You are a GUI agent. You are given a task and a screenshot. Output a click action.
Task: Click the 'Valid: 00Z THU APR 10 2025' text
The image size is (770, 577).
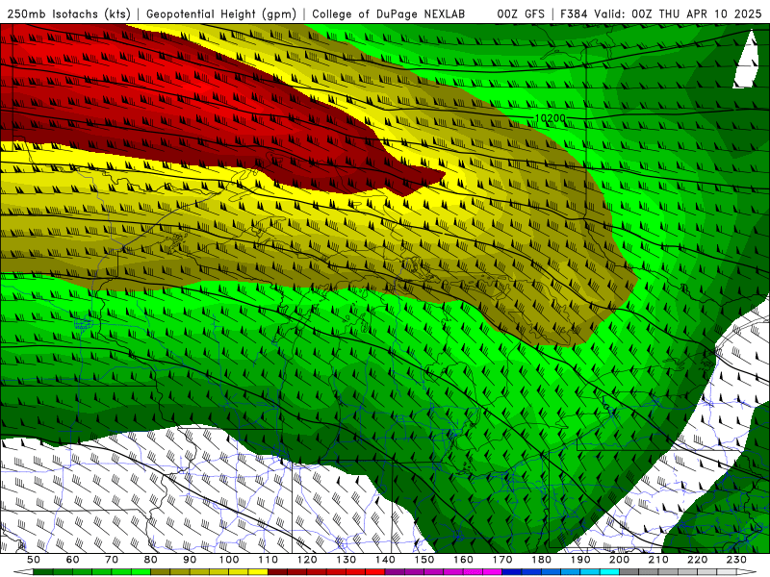tap(679, 14)
